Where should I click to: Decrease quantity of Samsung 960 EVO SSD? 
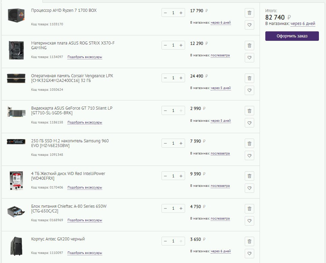pos(166,143)
